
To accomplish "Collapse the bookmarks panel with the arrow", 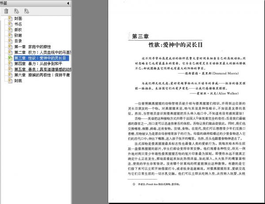I will (68, 3).
